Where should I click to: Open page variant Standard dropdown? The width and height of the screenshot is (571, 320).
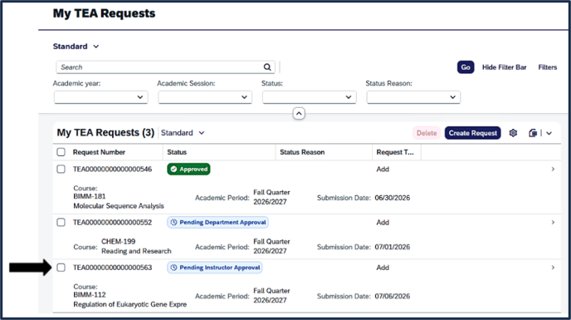(76, 47)
